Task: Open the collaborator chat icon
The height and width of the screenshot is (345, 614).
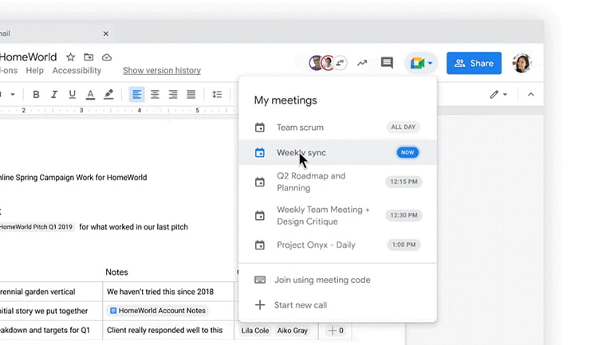Action: tap(340, 63)
